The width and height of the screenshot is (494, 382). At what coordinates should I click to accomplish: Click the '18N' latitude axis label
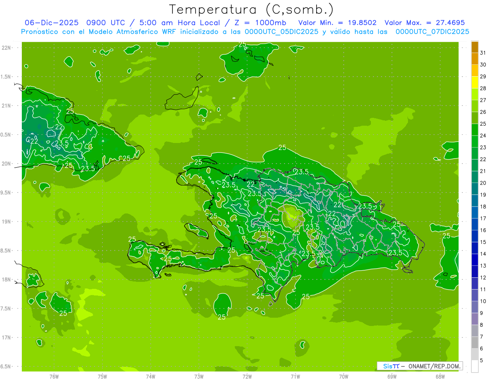click(x=7, y=280)
